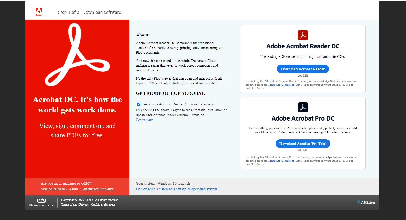Click Do you have a different language link
This screenshot has height=220, width=406.
pos(177,189)
